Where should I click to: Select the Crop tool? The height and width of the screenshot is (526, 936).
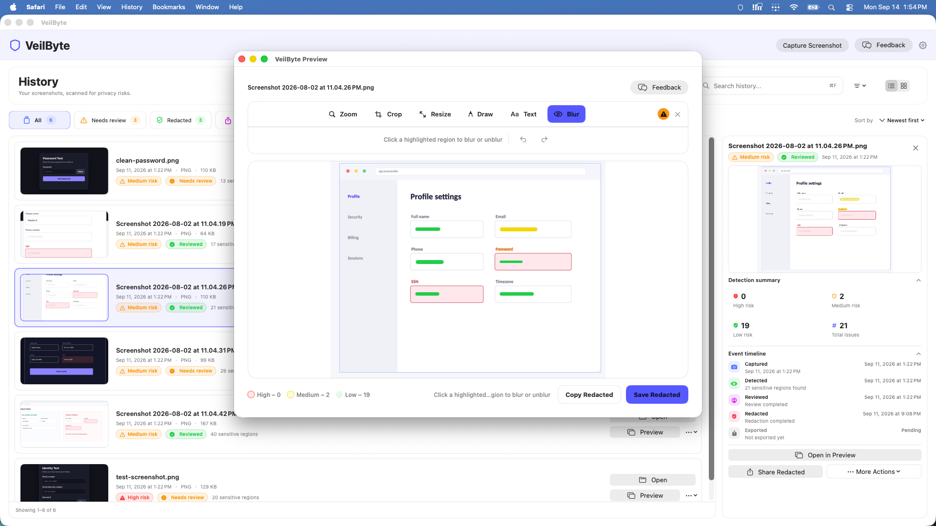click(388, 114)
